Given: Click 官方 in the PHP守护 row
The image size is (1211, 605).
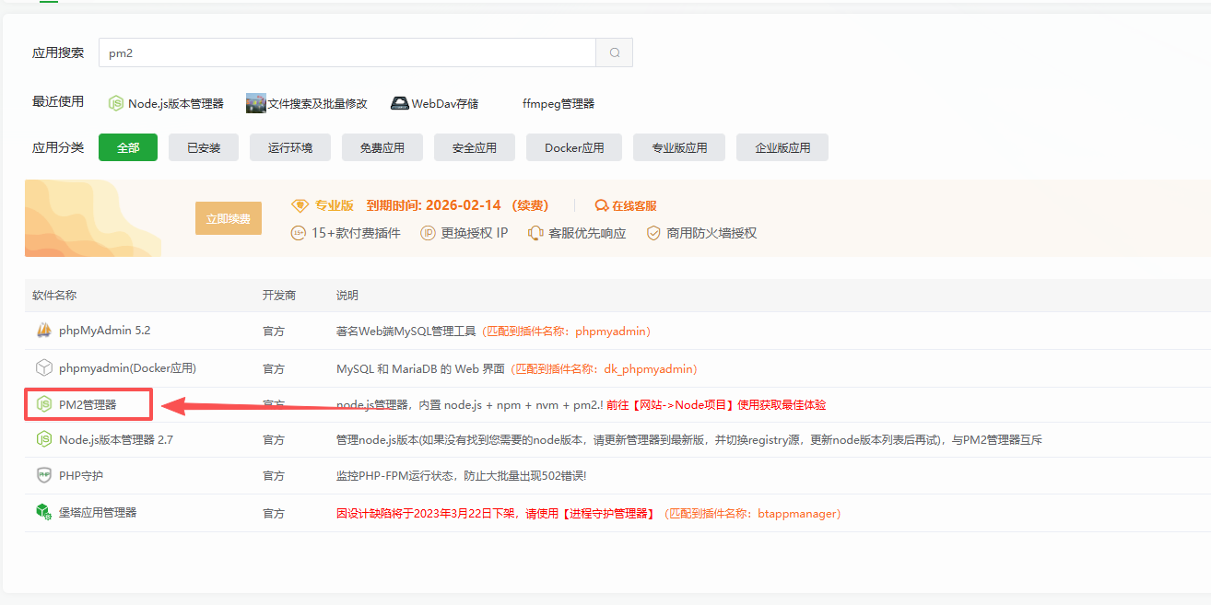Looking at the screenshot, I should [x=274, y=476].
